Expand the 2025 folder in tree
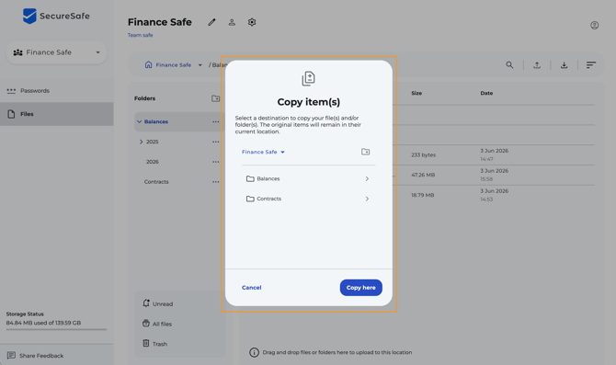The height and width of the screenshot is (365, 616). click(141, 142)
